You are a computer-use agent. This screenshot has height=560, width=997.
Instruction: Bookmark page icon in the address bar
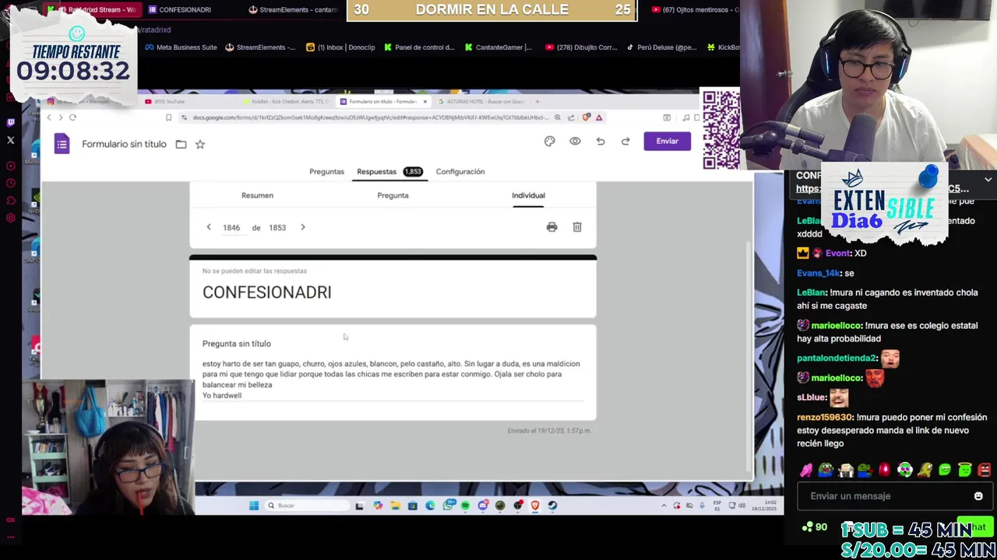coord(168,117)
